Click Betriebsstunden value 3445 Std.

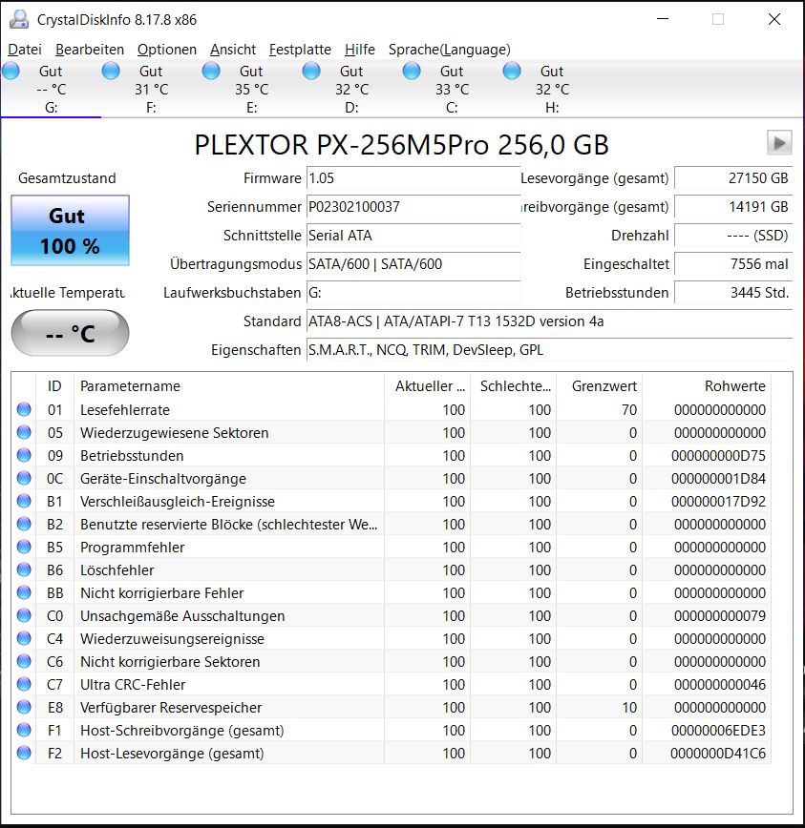pyautogui.click(x=733, y=292)
